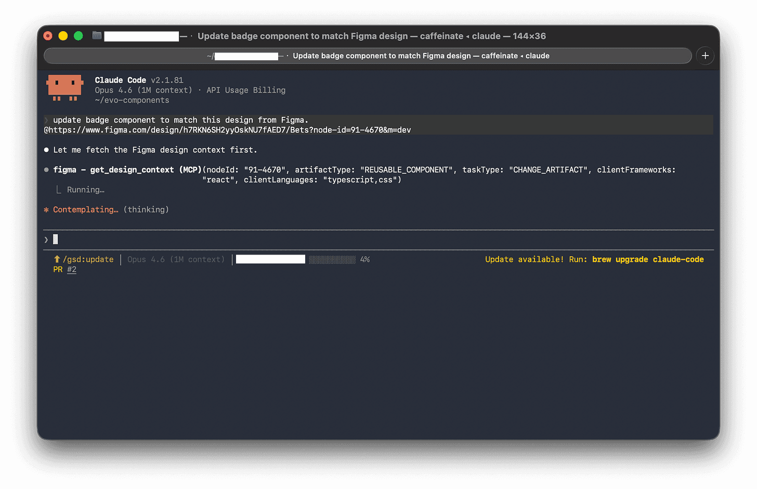The image size is (757, 489).
Task: Click 'Opus 4.6 (1M context)' in status bar
Action: click(x=176, y=259)
